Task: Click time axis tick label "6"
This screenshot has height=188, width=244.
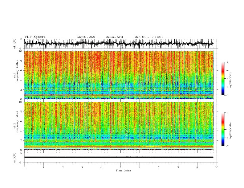Action: (x=140, y=167)
